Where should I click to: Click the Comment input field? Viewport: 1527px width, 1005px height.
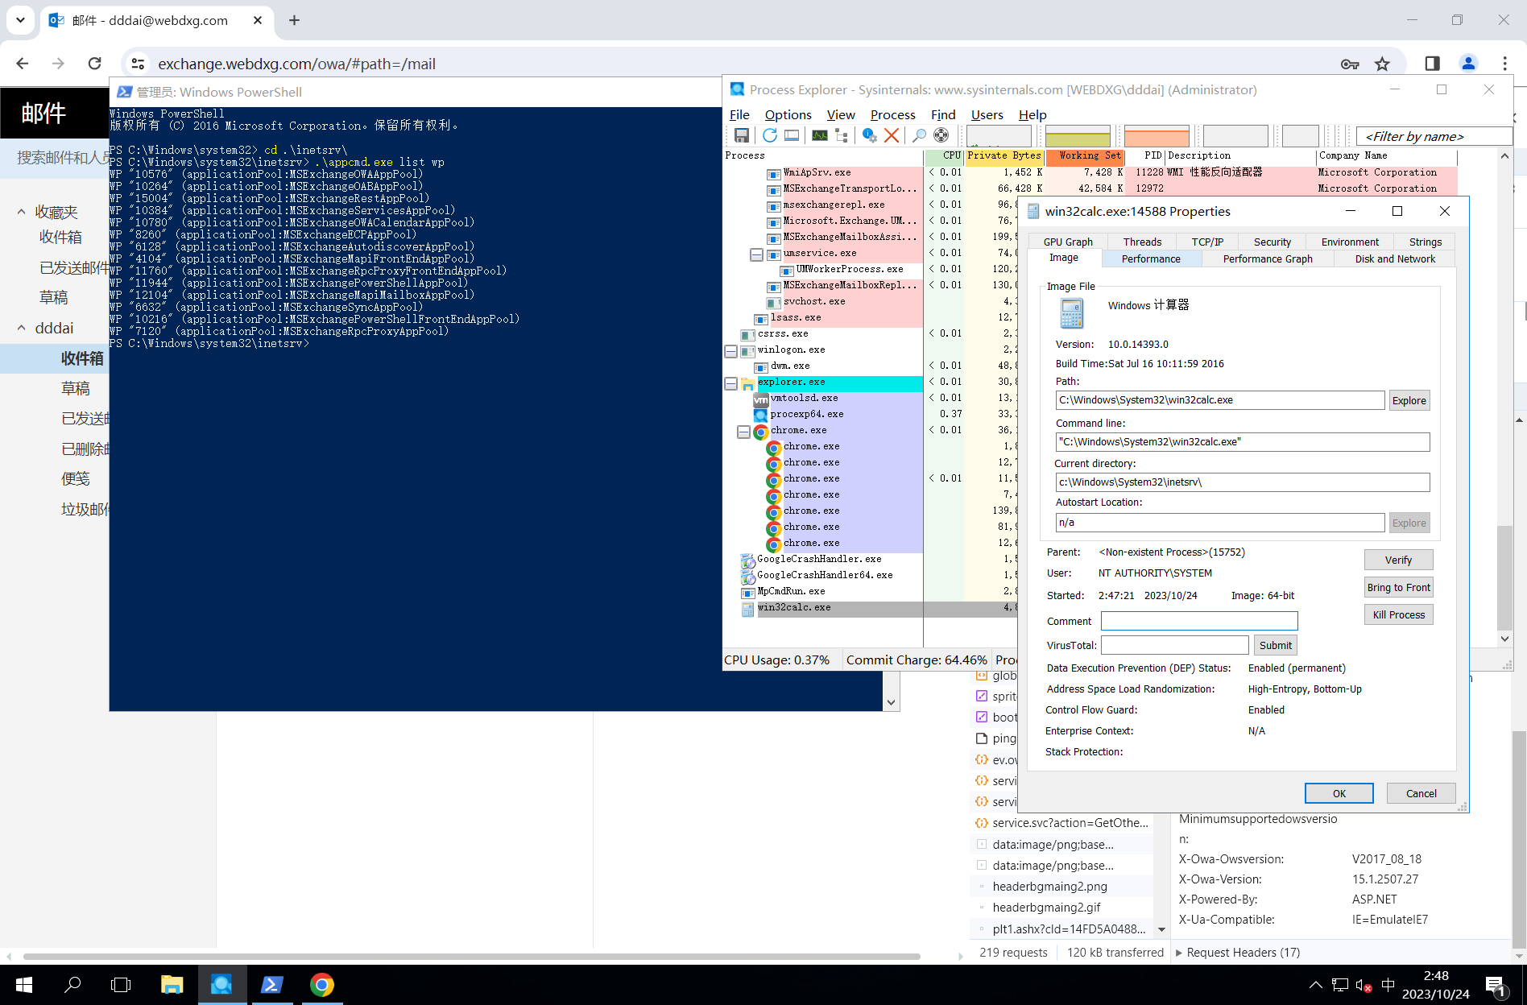pyautogui.click(x=1199, y=621)
